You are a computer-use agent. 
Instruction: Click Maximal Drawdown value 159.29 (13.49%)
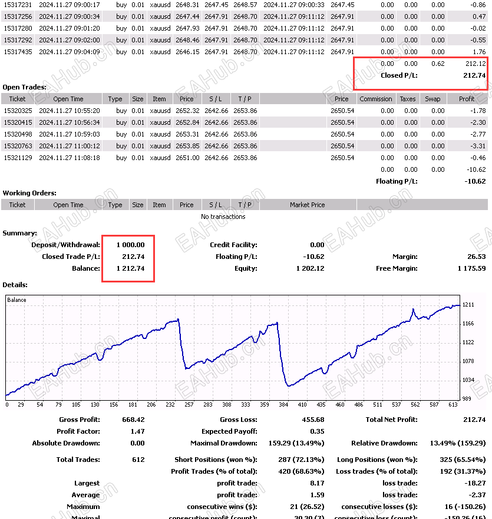tap(296, 443)
